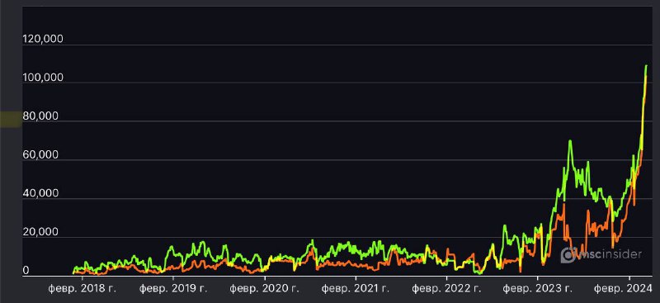Select the 100,000 y-axis label

(43, 78)
